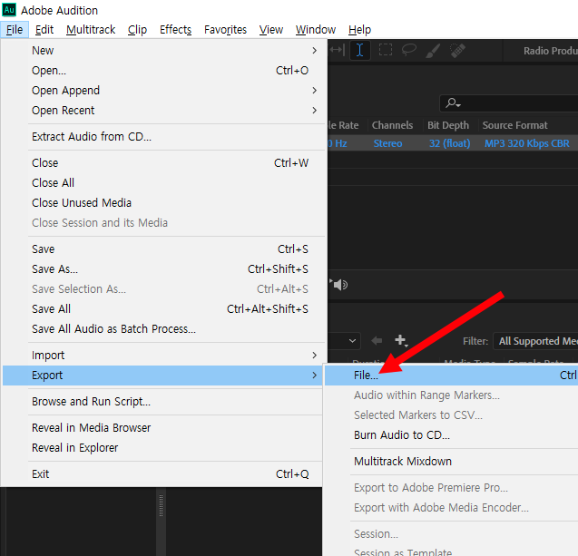Sort by Source Format column header
The width and height of the screenshot is (578, 556).
[x=515, y=125]
